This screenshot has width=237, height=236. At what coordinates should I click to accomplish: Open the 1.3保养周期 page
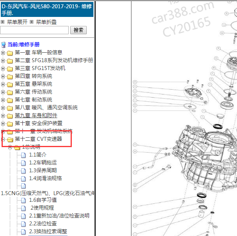click(43, 171)
